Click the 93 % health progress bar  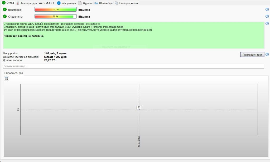(x=56, y=17)
